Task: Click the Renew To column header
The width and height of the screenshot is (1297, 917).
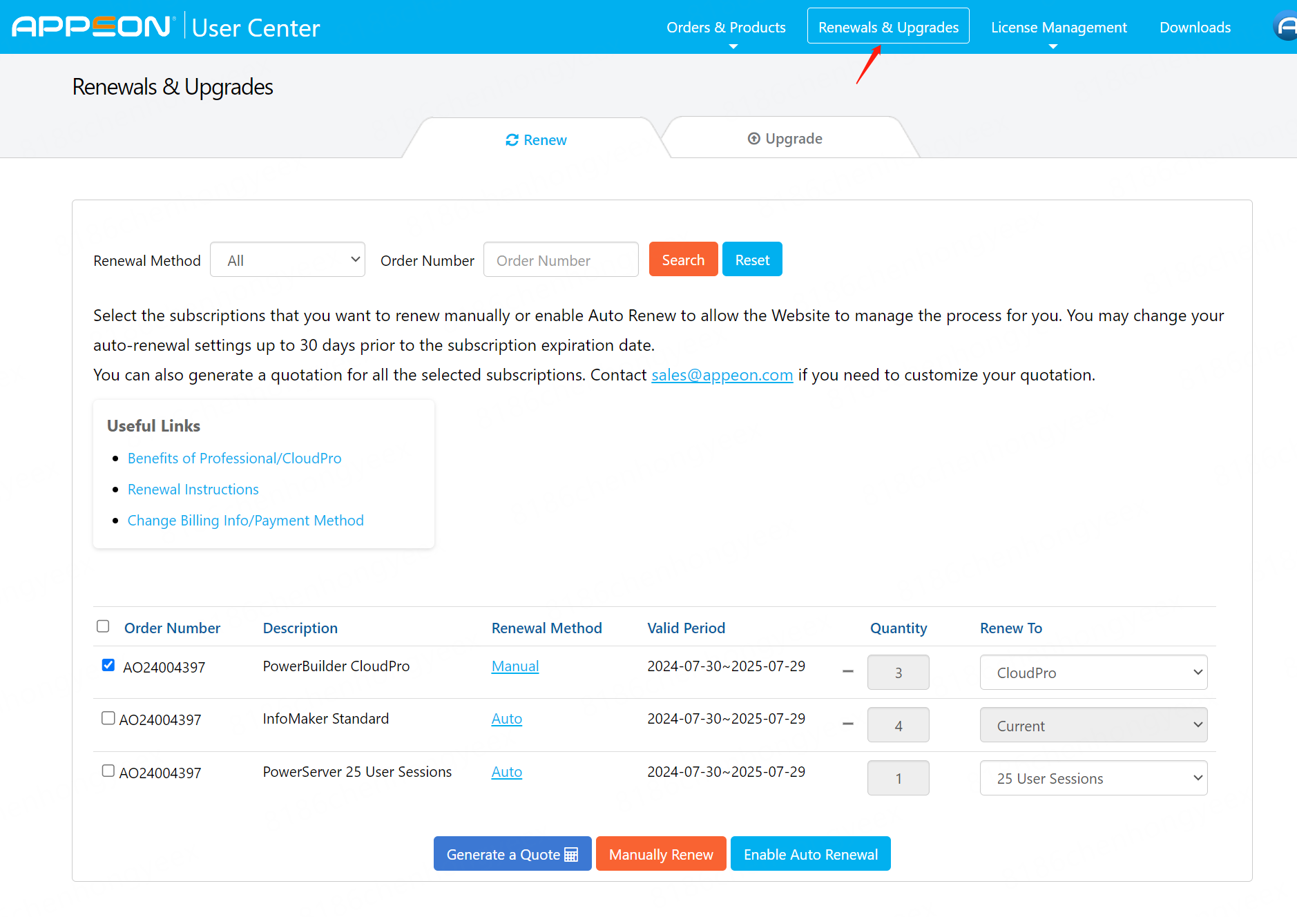Action: 1010,628
